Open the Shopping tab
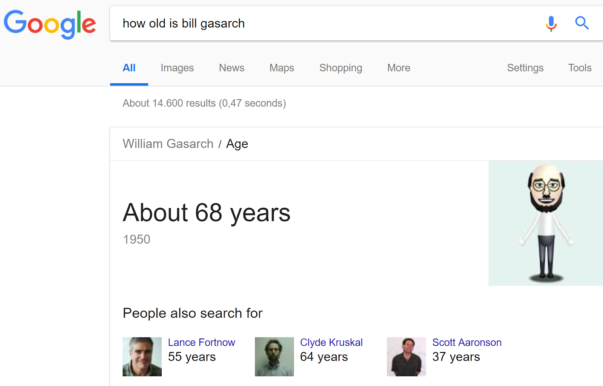This screenshot has height=386, width=603. pos(340,68)
